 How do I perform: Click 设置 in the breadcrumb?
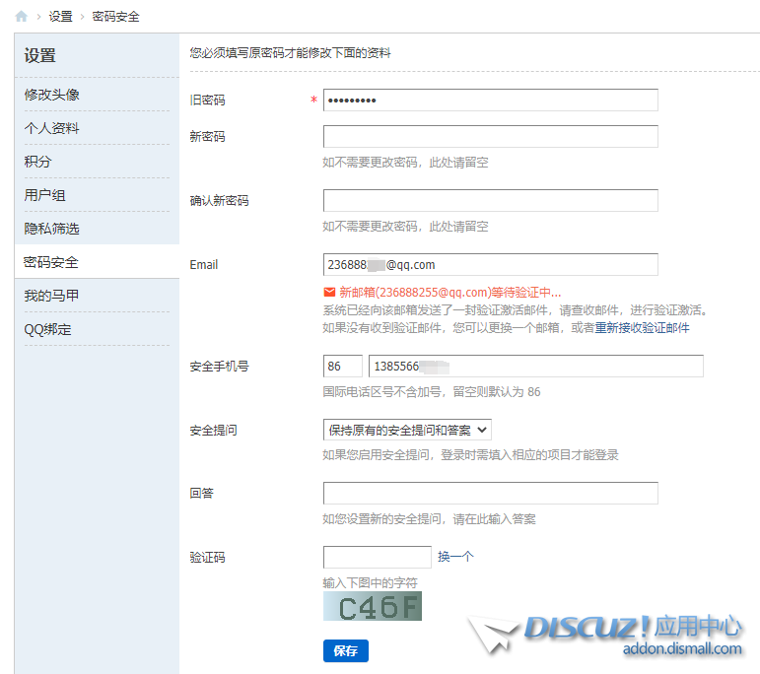[x=61, y=17]
